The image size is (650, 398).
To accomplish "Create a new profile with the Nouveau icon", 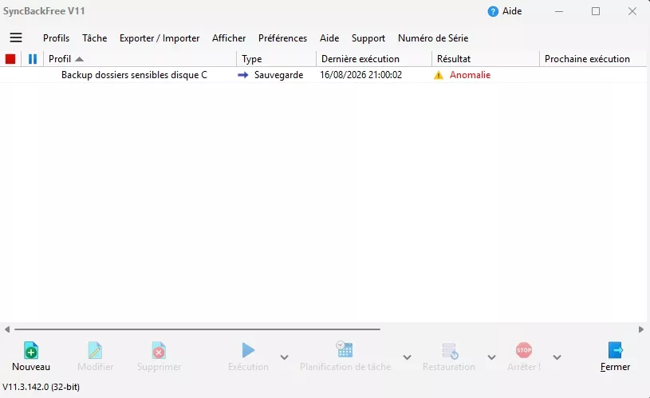I will (x=31, y=350).
